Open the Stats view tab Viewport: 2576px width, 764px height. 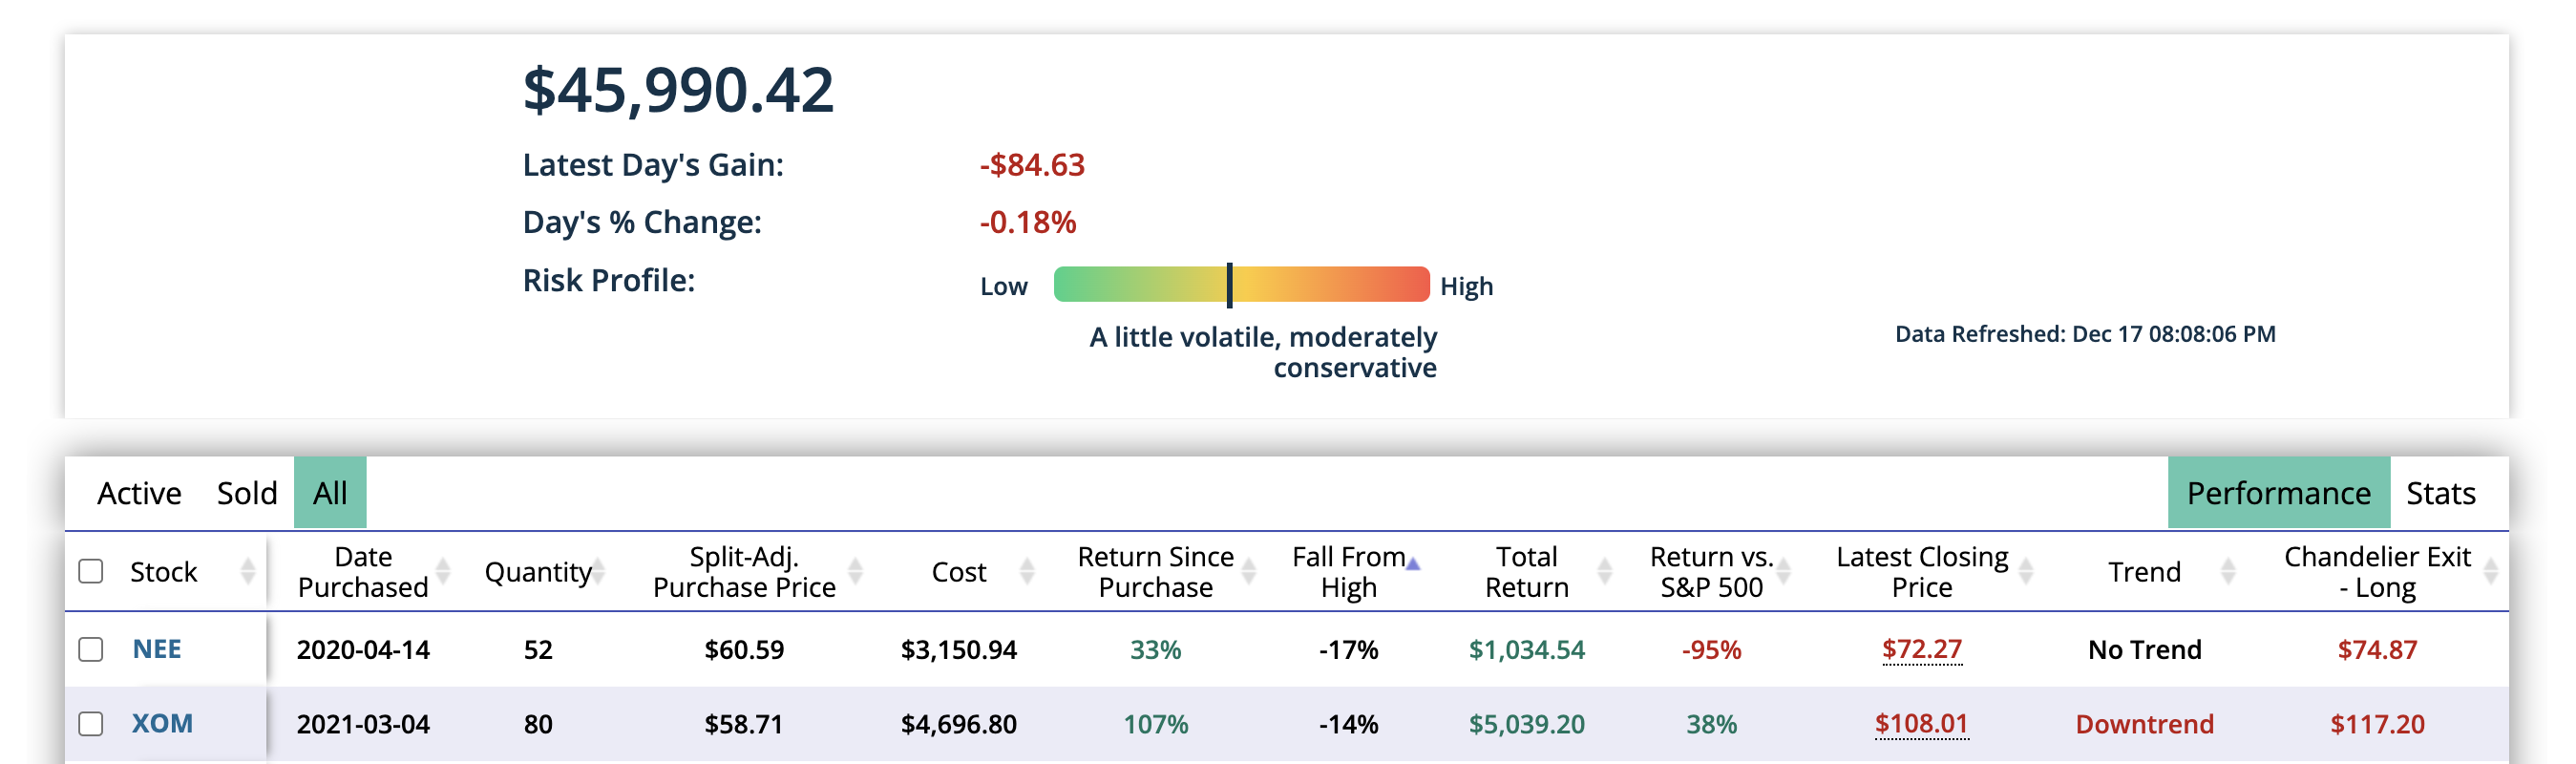(x=2440, y=493)
